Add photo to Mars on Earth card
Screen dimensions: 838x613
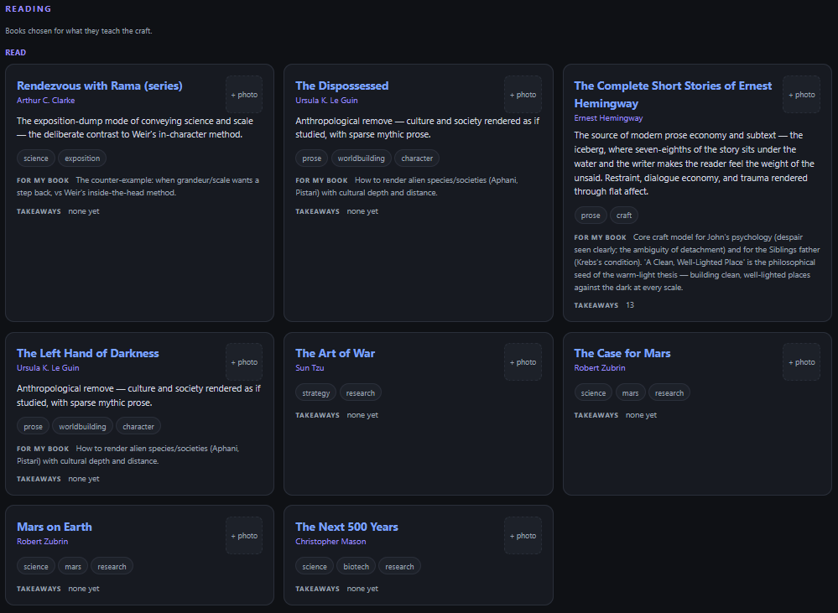click(x=244, y=536)
